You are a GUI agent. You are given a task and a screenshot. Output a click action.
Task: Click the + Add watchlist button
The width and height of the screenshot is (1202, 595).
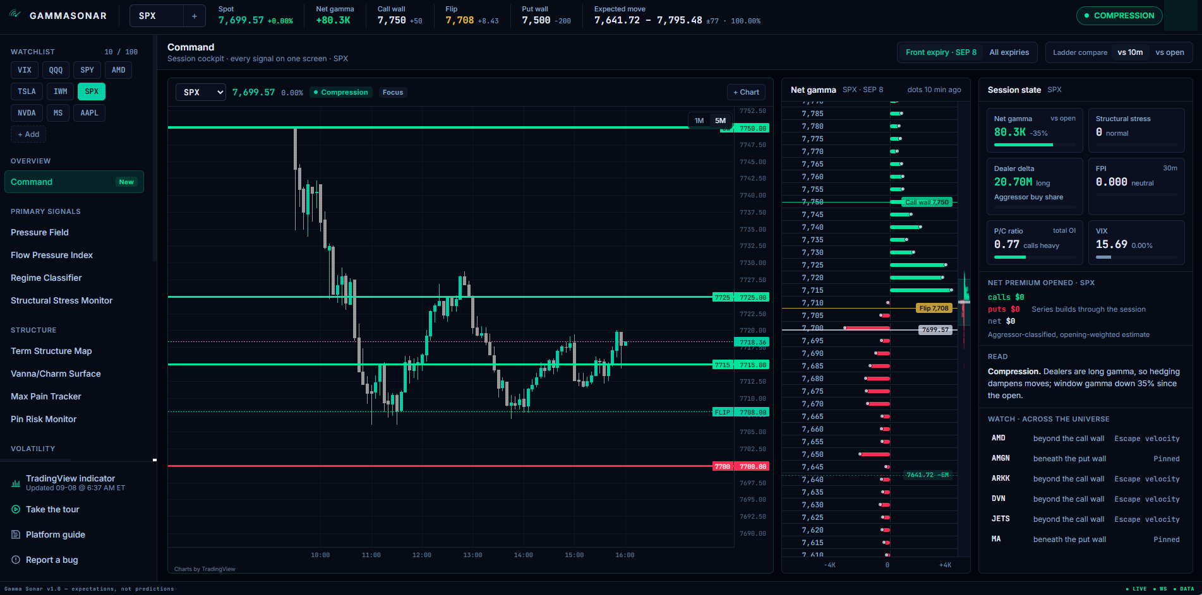(x=28, y=134)
